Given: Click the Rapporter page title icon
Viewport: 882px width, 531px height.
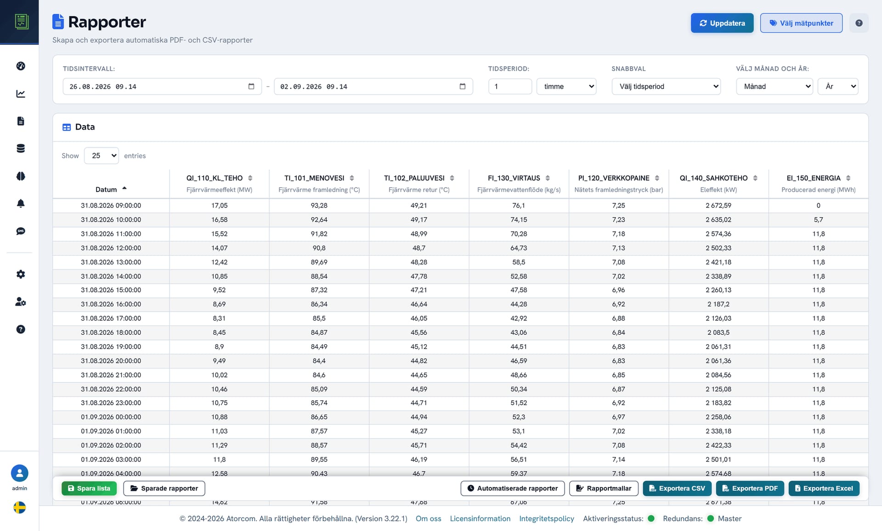Looking at the screenshot, I should point(58,22).
